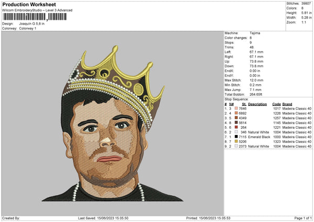Screen dimensions: 314x222
Task: Select the Natural White swatch with 346 stitches
Action: [x=237, y=132]
